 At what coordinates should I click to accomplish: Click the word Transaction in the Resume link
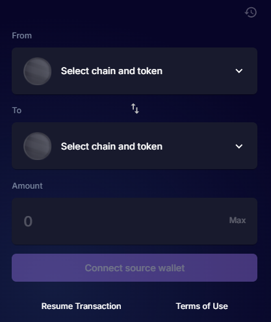pyautogui.click(x=97, y=306)
